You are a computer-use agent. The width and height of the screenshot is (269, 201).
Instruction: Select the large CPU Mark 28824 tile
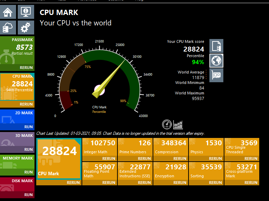(59, 159)
